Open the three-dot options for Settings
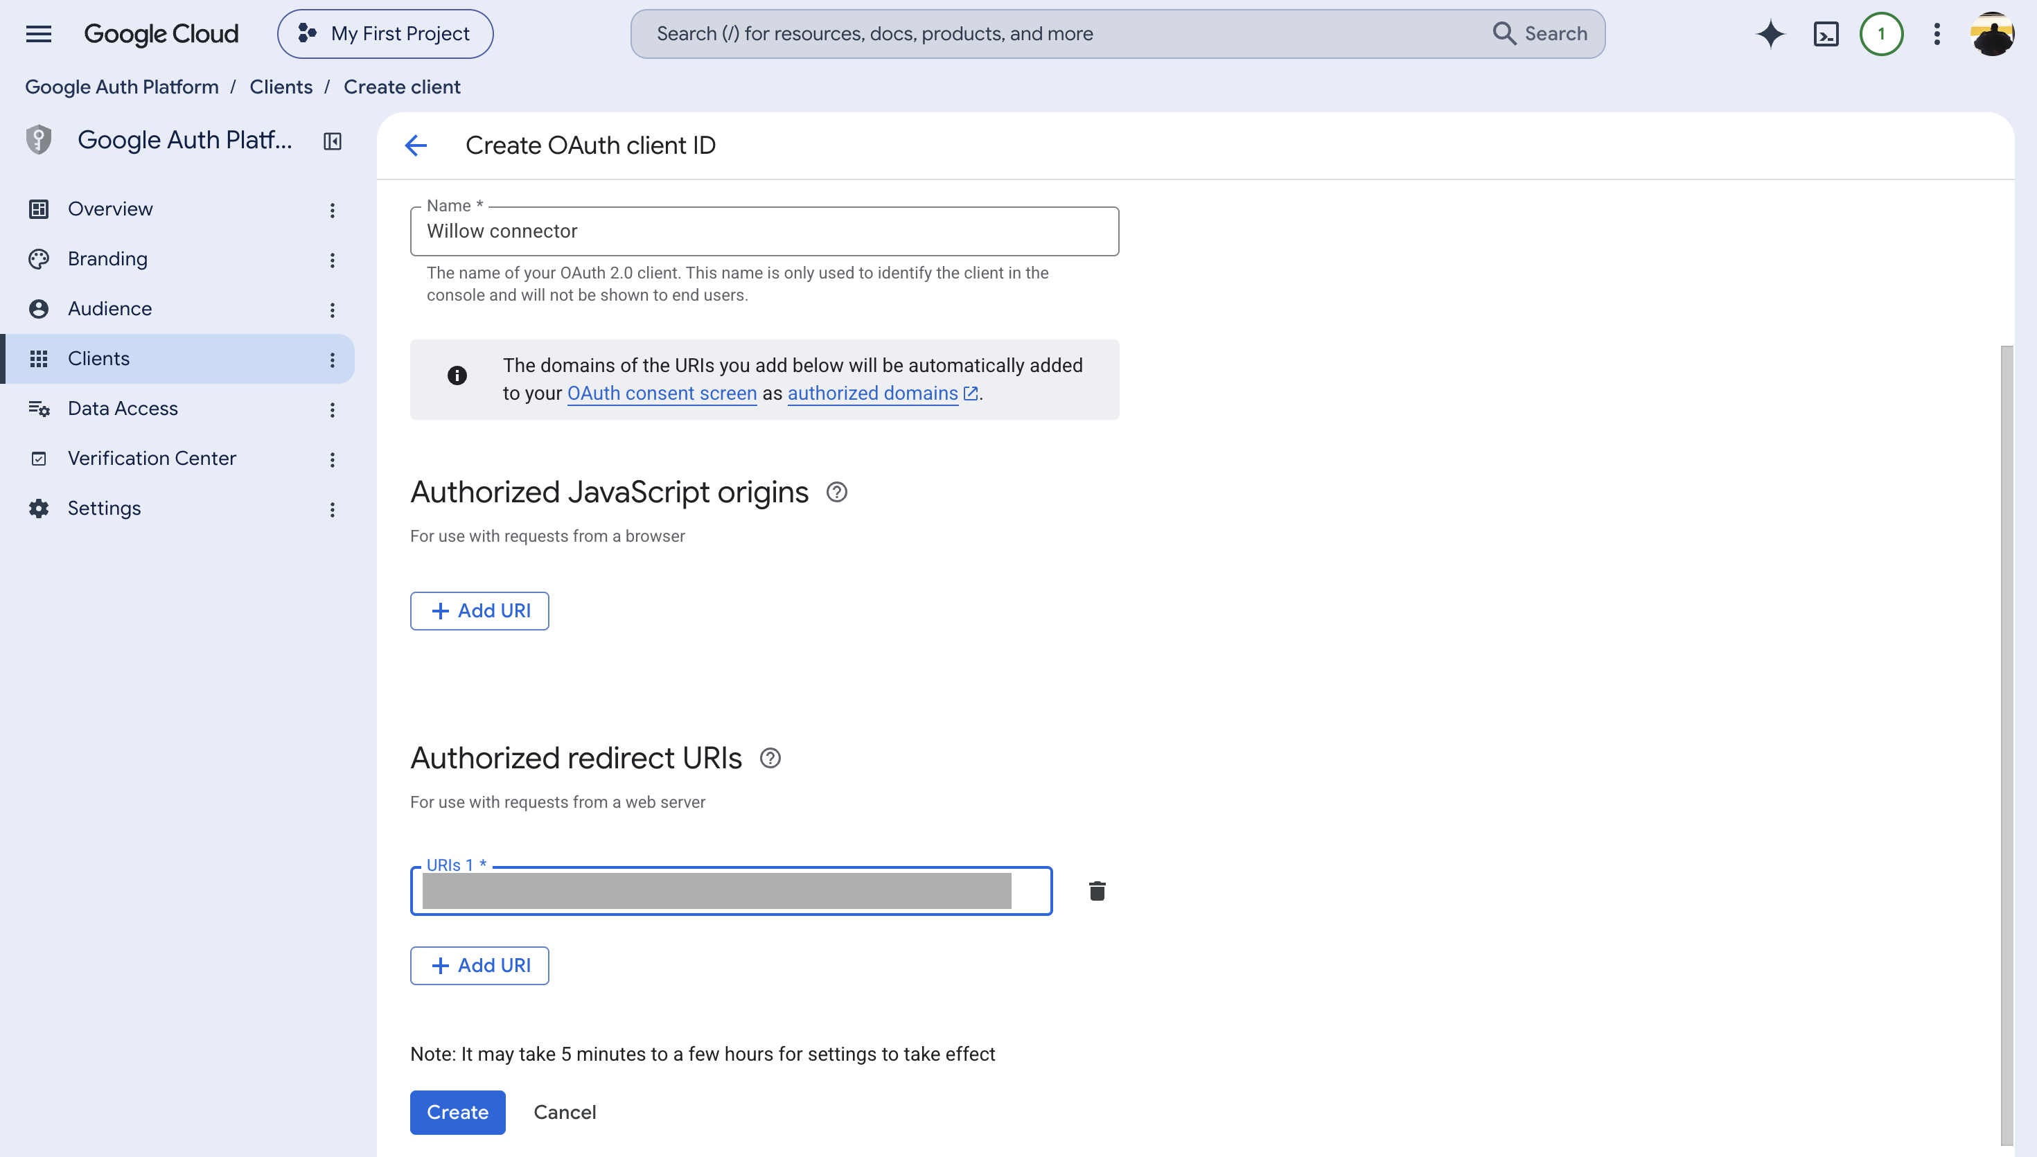 click(x=332, y=511)
